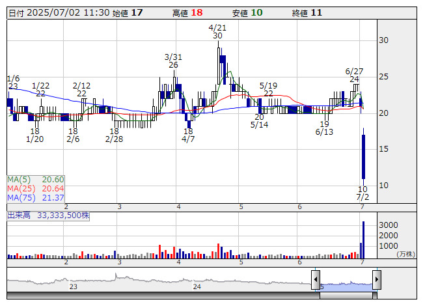This screenshot has height=306, width=425.
Task: Select the MA(5) legend entry
Action: (36, 179)
